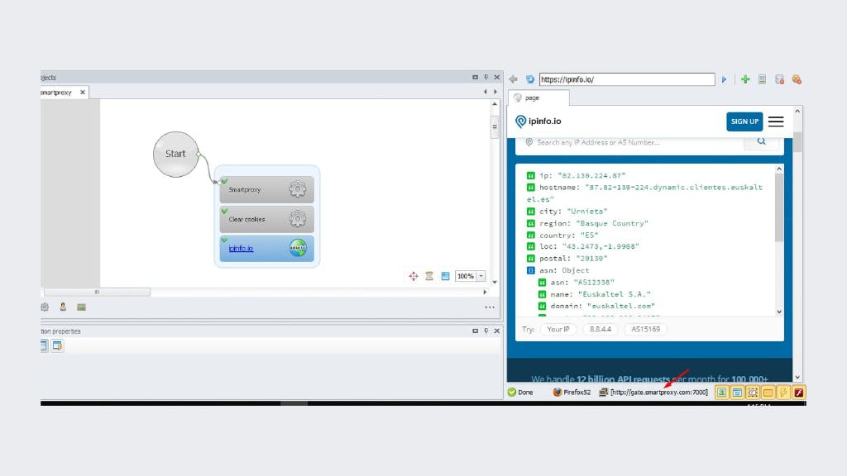Click gear icon below the canvas
The image size is (847, 476).
tap(45, 307)
